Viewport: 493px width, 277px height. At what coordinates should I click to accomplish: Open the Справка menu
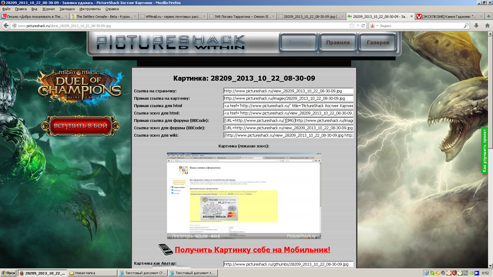(112, 9)
